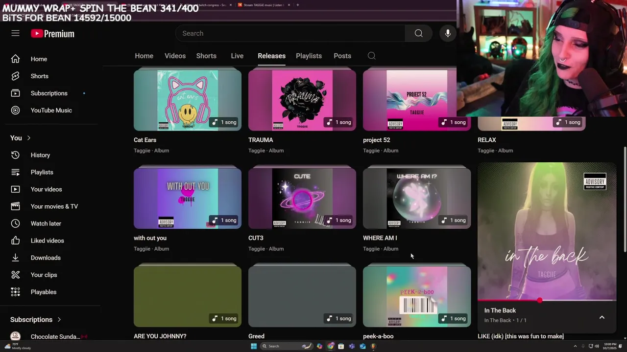This screenshot has height=352, width=627.
Task: Select the Releases tab
Action: [x=271, y=56]
